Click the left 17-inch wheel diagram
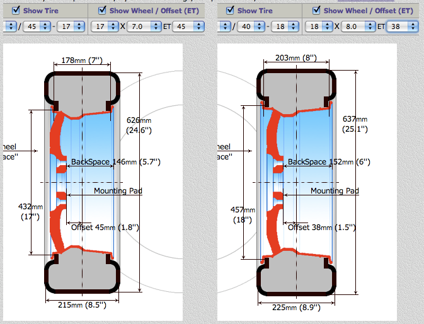This screenshot has width=424, height=324. tap(82, 183)
